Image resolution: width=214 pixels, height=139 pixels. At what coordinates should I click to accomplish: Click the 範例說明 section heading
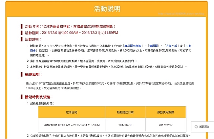pyautogui.click(x=33, y=75)
